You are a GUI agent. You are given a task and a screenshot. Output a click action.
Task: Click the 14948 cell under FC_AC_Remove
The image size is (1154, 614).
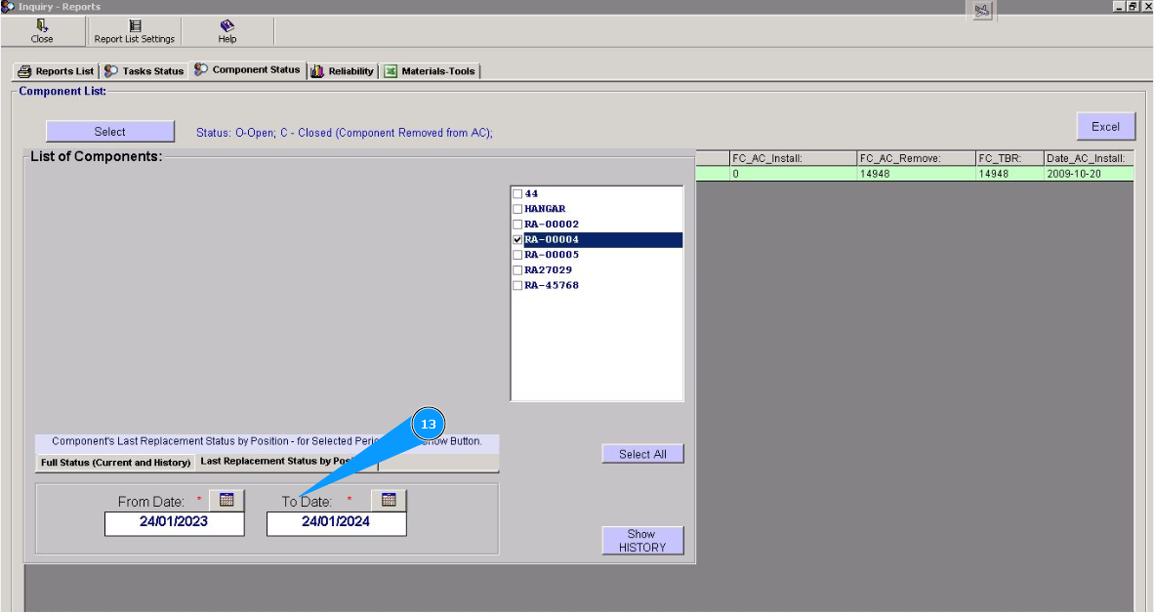[917, 174]
